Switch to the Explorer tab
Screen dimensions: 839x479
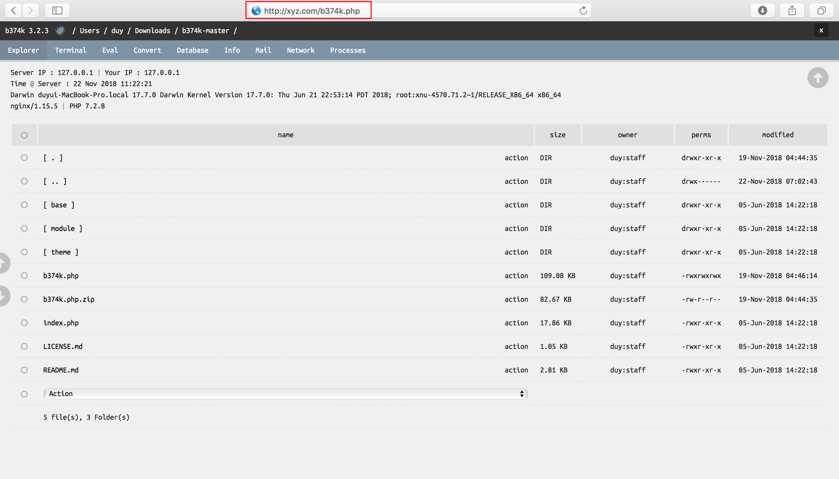(23, 50)
